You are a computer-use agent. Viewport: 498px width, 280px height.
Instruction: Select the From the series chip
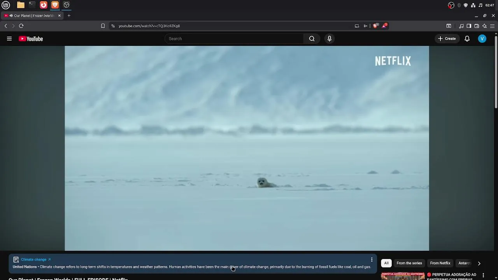point(409,263)
